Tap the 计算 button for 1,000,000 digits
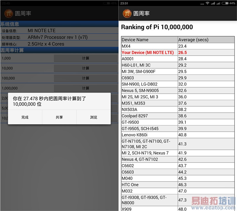This screenshot has height=211, width=237. (86, 88)
